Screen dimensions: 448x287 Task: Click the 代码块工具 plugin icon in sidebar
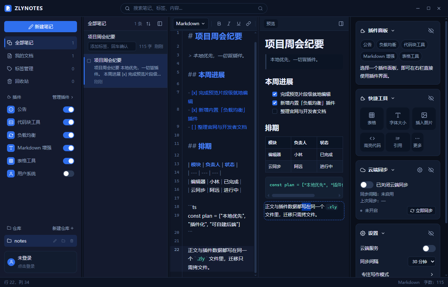tap(11, 122)
